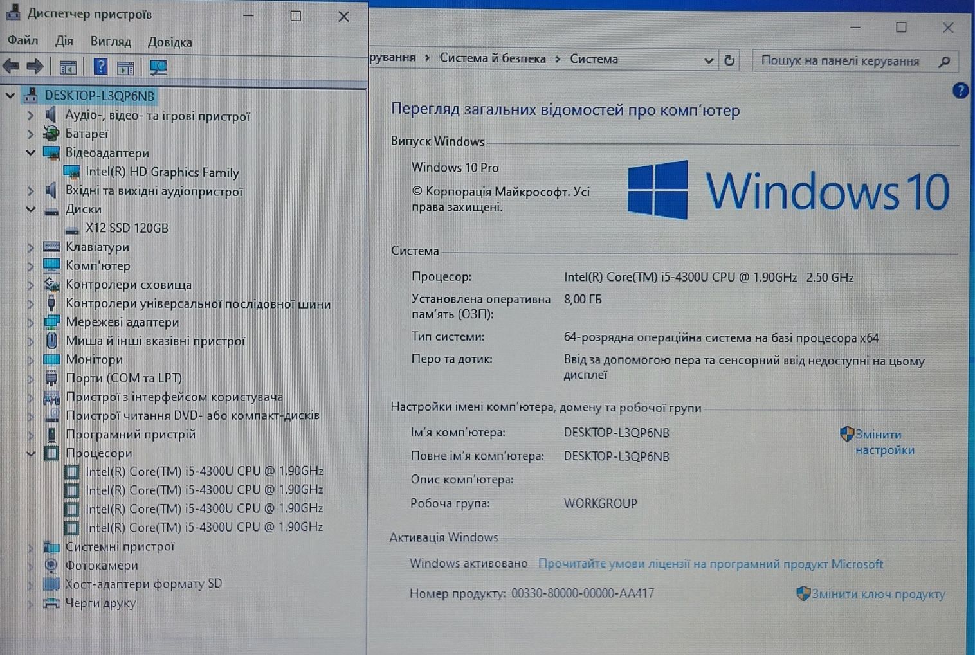
Task: Click the refresh button in System window
Action: [x=729, y=60]
